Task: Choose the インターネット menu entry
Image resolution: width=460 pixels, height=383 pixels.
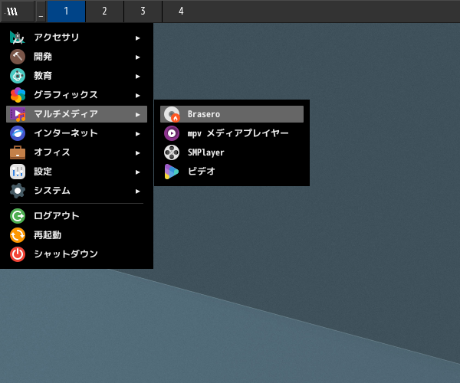Action: click(x=76, y=133)
